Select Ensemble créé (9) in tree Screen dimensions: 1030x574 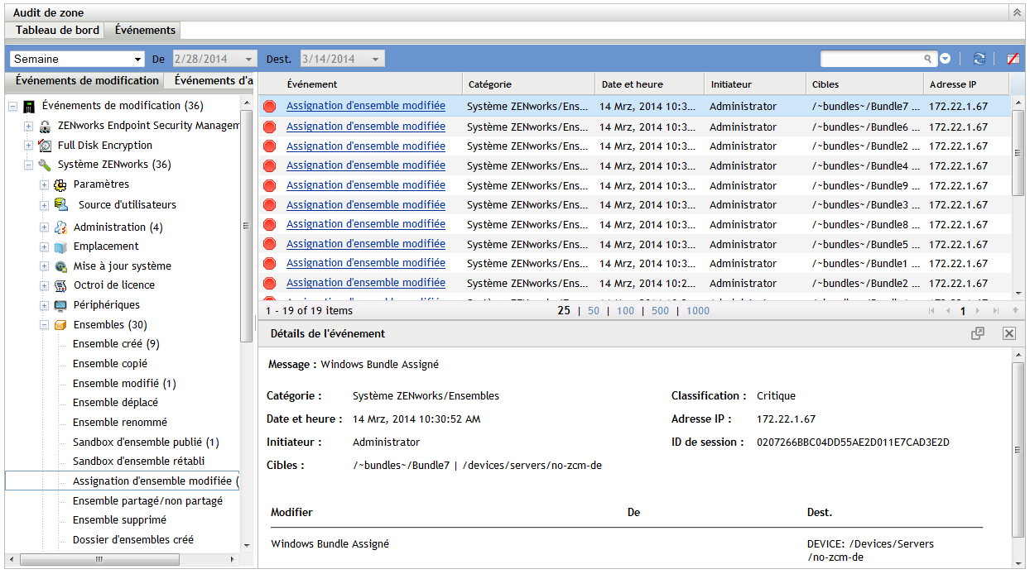(116, 344)
